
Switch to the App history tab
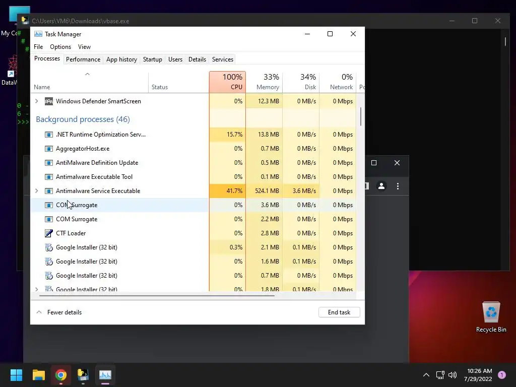click(x=121, y=59)
